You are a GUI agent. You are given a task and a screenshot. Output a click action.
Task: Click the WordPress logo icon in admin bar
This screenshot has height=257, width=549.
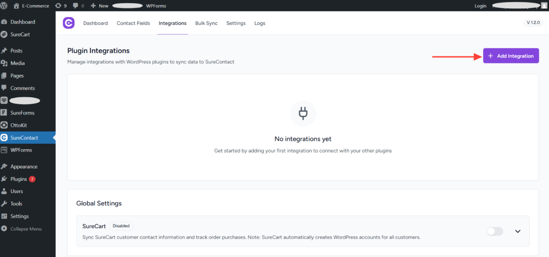[x=5, y=6]
